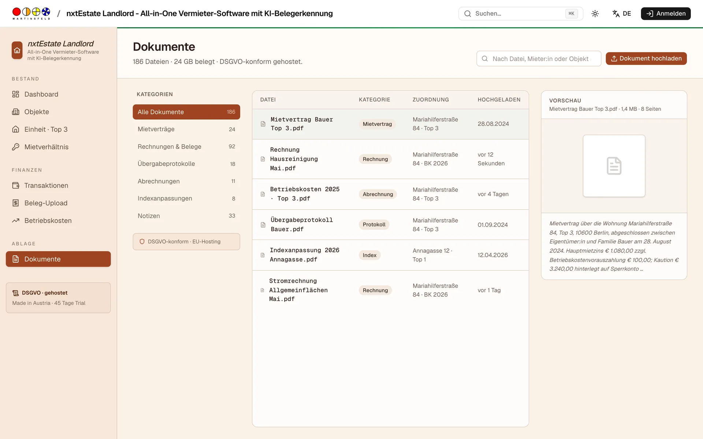
Task: Filter by Mietverträge category
Action: coord(186,129)
